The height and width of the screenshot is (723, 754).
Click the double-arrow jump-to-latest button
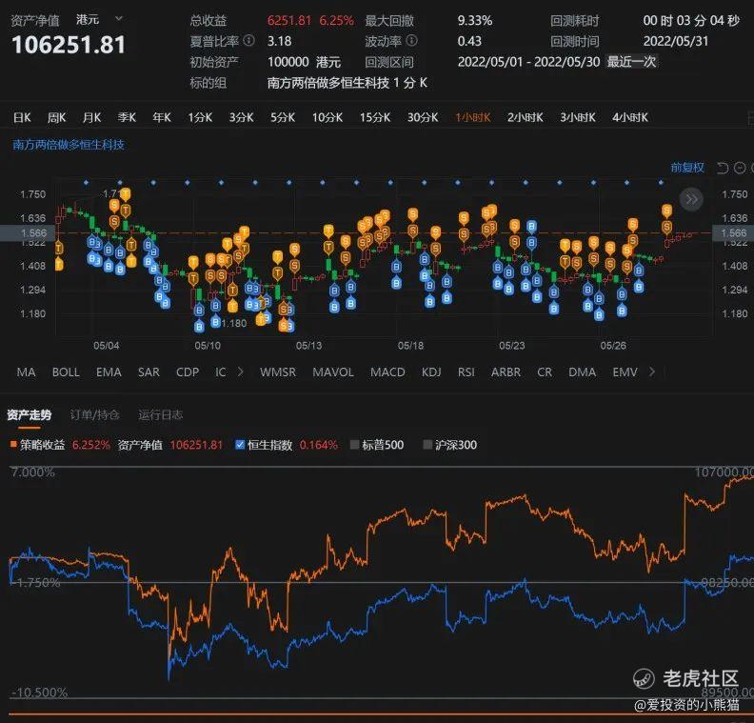pyautogui.click(x=691, y=199)
